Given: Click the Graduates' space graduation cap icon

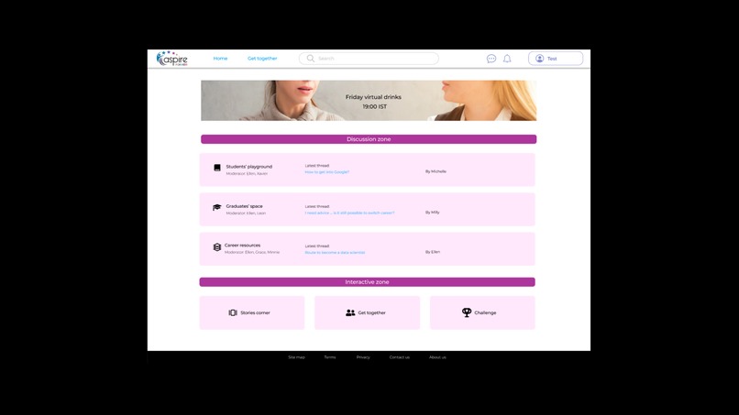Looking at the screenshot, I should click(216, 207).
